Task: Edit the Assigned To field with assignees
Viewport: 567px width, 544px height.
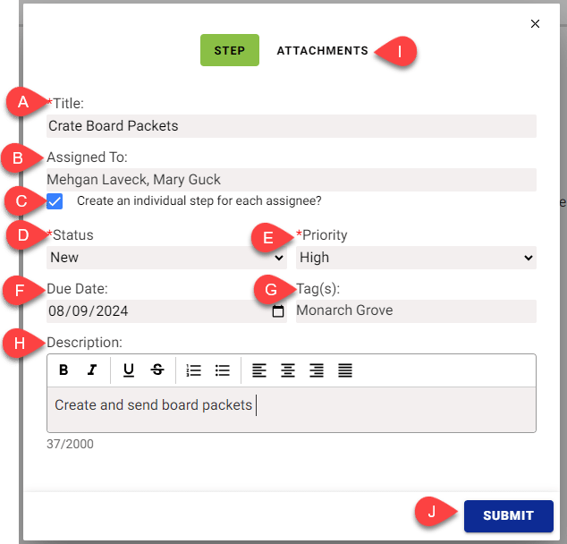Action: (292, 180)
